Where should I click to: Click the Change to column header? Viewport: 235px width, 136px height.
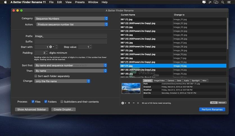[200, 15]
